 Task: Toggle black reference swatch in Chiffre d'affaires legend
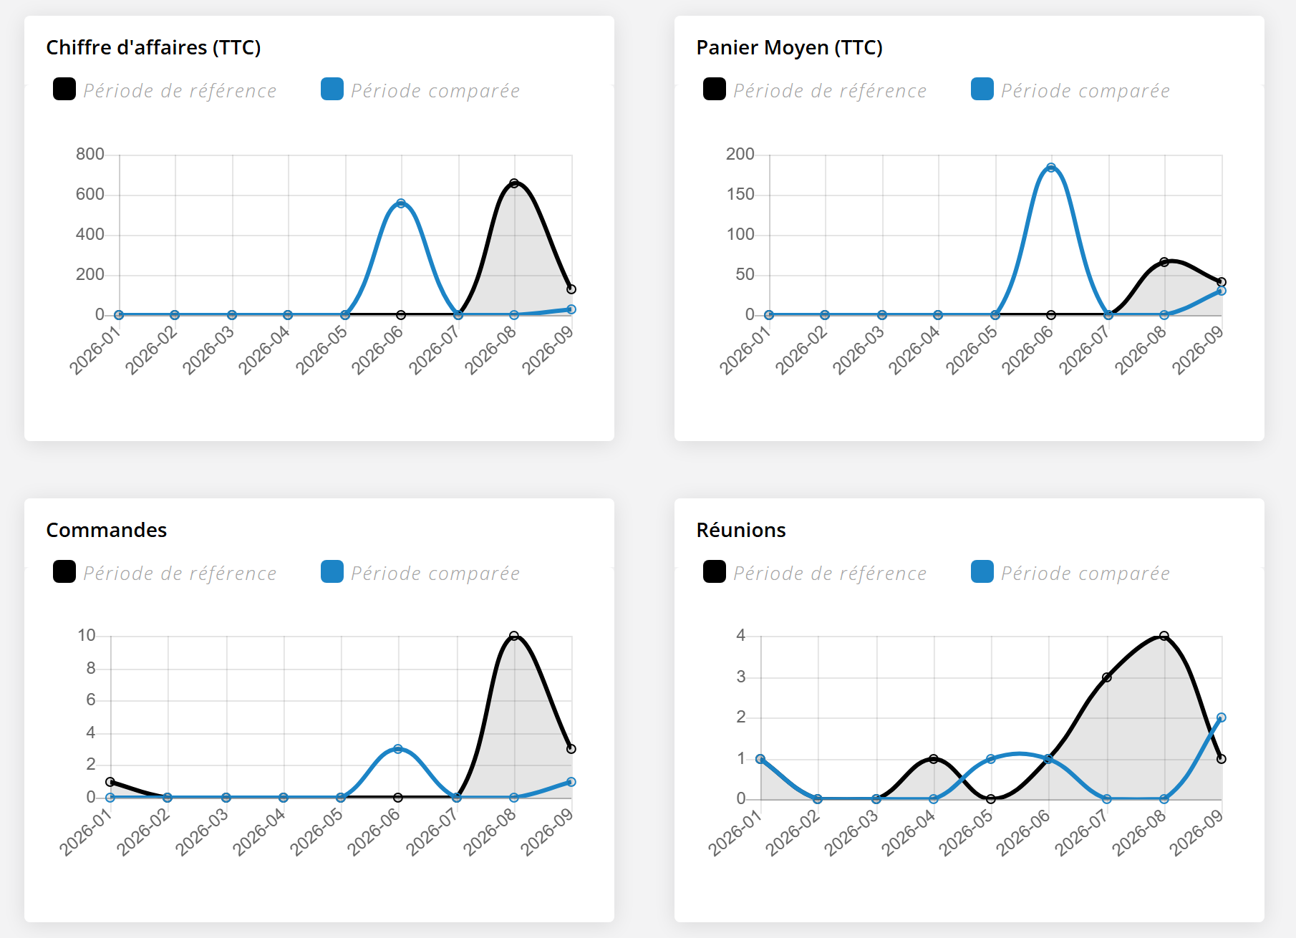click(x=64, y=90)
